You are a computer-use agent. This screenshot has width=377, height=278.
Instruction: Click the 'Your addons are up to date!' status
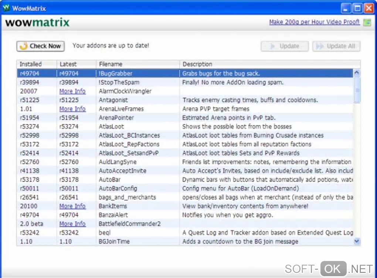tap(111, 46)
